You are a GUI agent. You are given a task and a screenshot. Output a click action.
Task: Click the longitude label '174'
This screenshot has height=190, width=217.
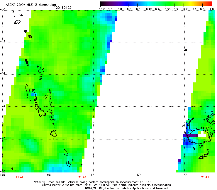139,175
